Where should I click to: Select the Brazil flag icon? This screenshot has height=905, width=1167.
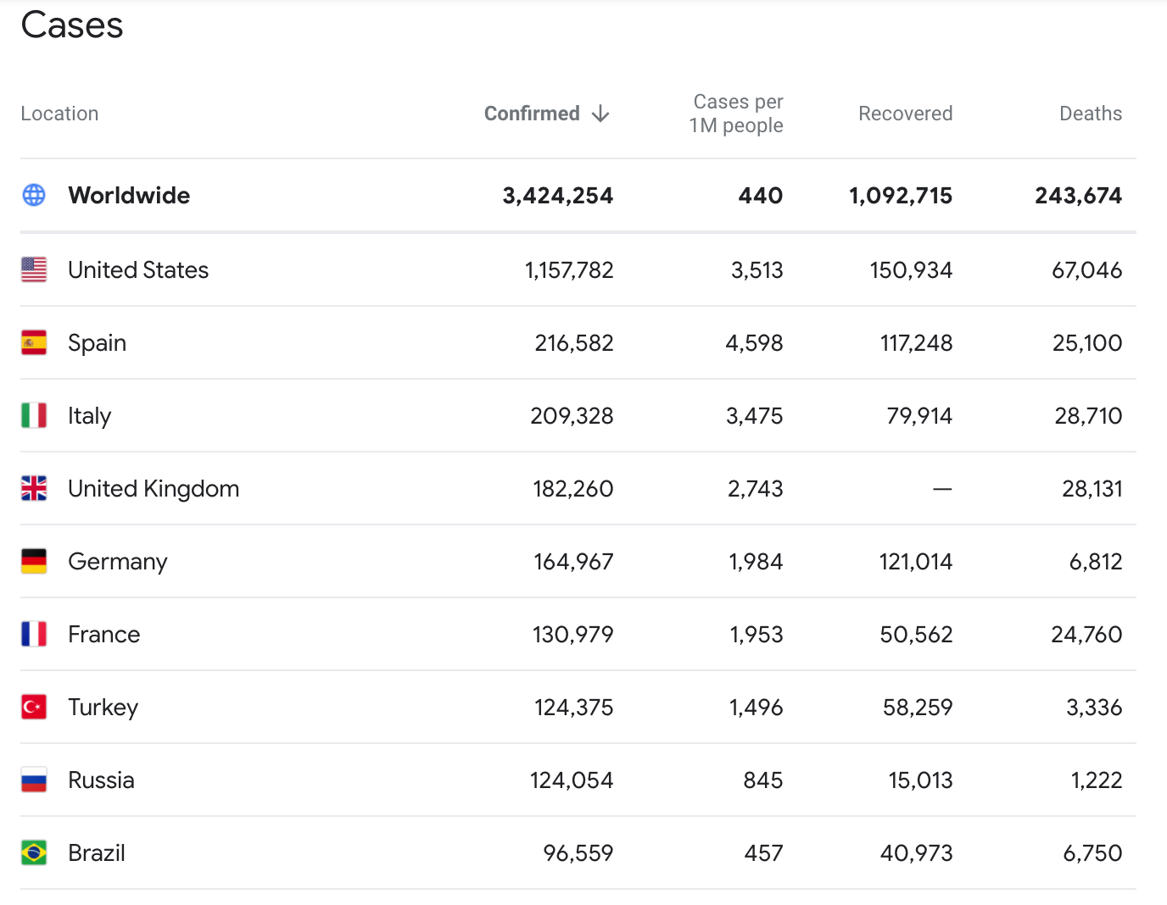pos(34,852)
